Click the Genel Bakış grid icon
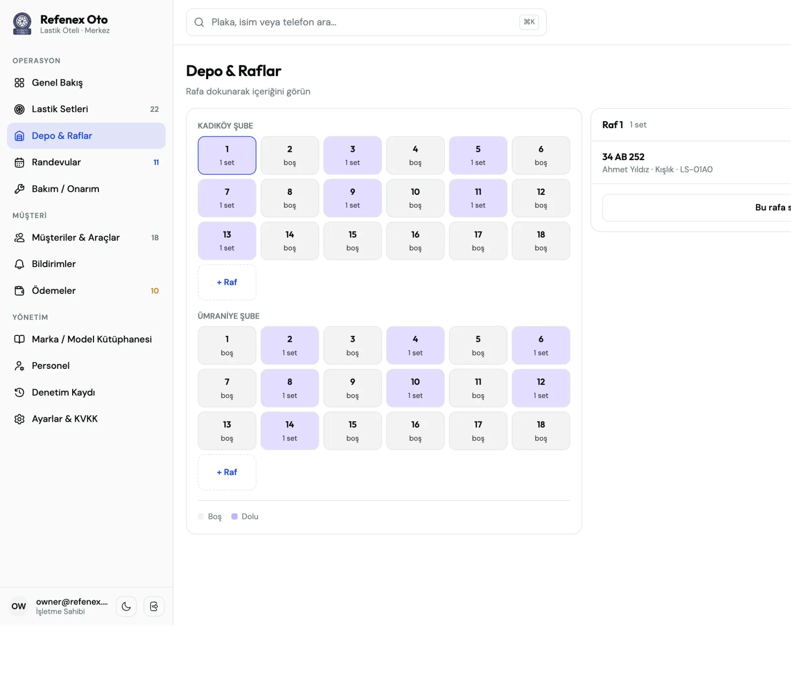Screen dimensions: 791x680 point(19,83)
